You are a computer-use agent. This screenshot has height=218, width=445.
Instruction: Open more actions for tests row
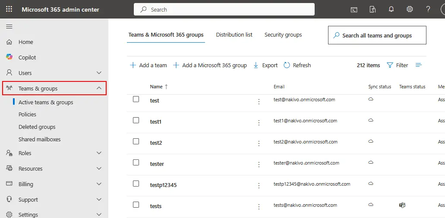pos(259,207)
